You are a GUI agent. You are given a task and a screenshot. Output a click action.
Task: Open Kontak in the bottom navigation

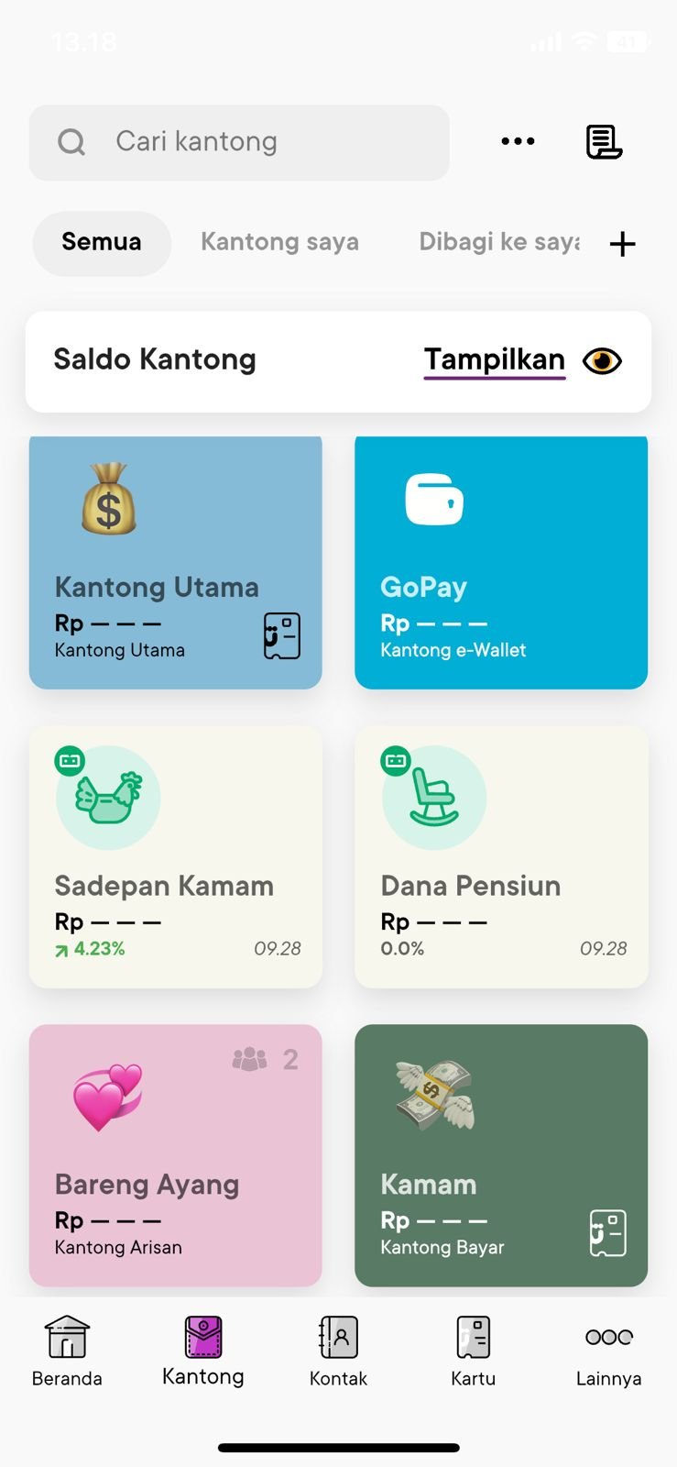pos(338,1350)
